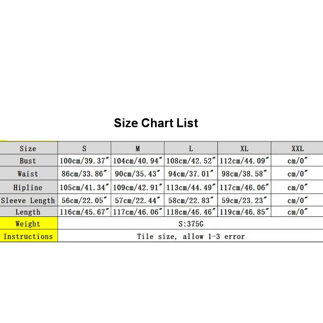
Task: Select the M waist value 90cm/35.43"
Action: tap(138, 174)
